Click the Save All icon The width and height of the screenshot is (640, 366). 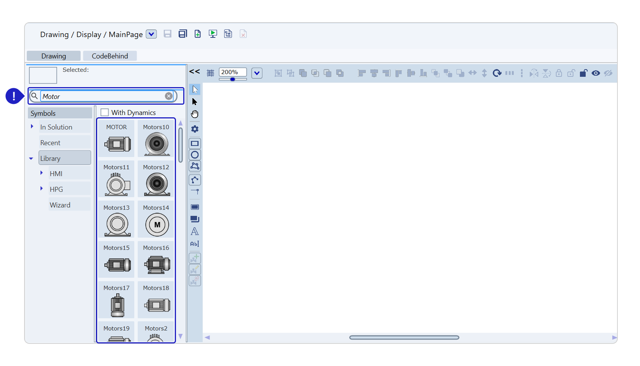click(x=182, y=34)
